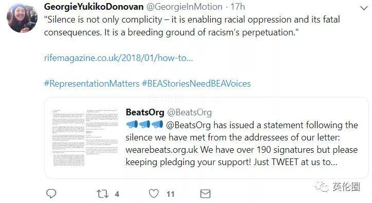Click the BeatsOrg name in quoted tweet
The width and height of the screenshot is (372, 203).
pos(145,112)
